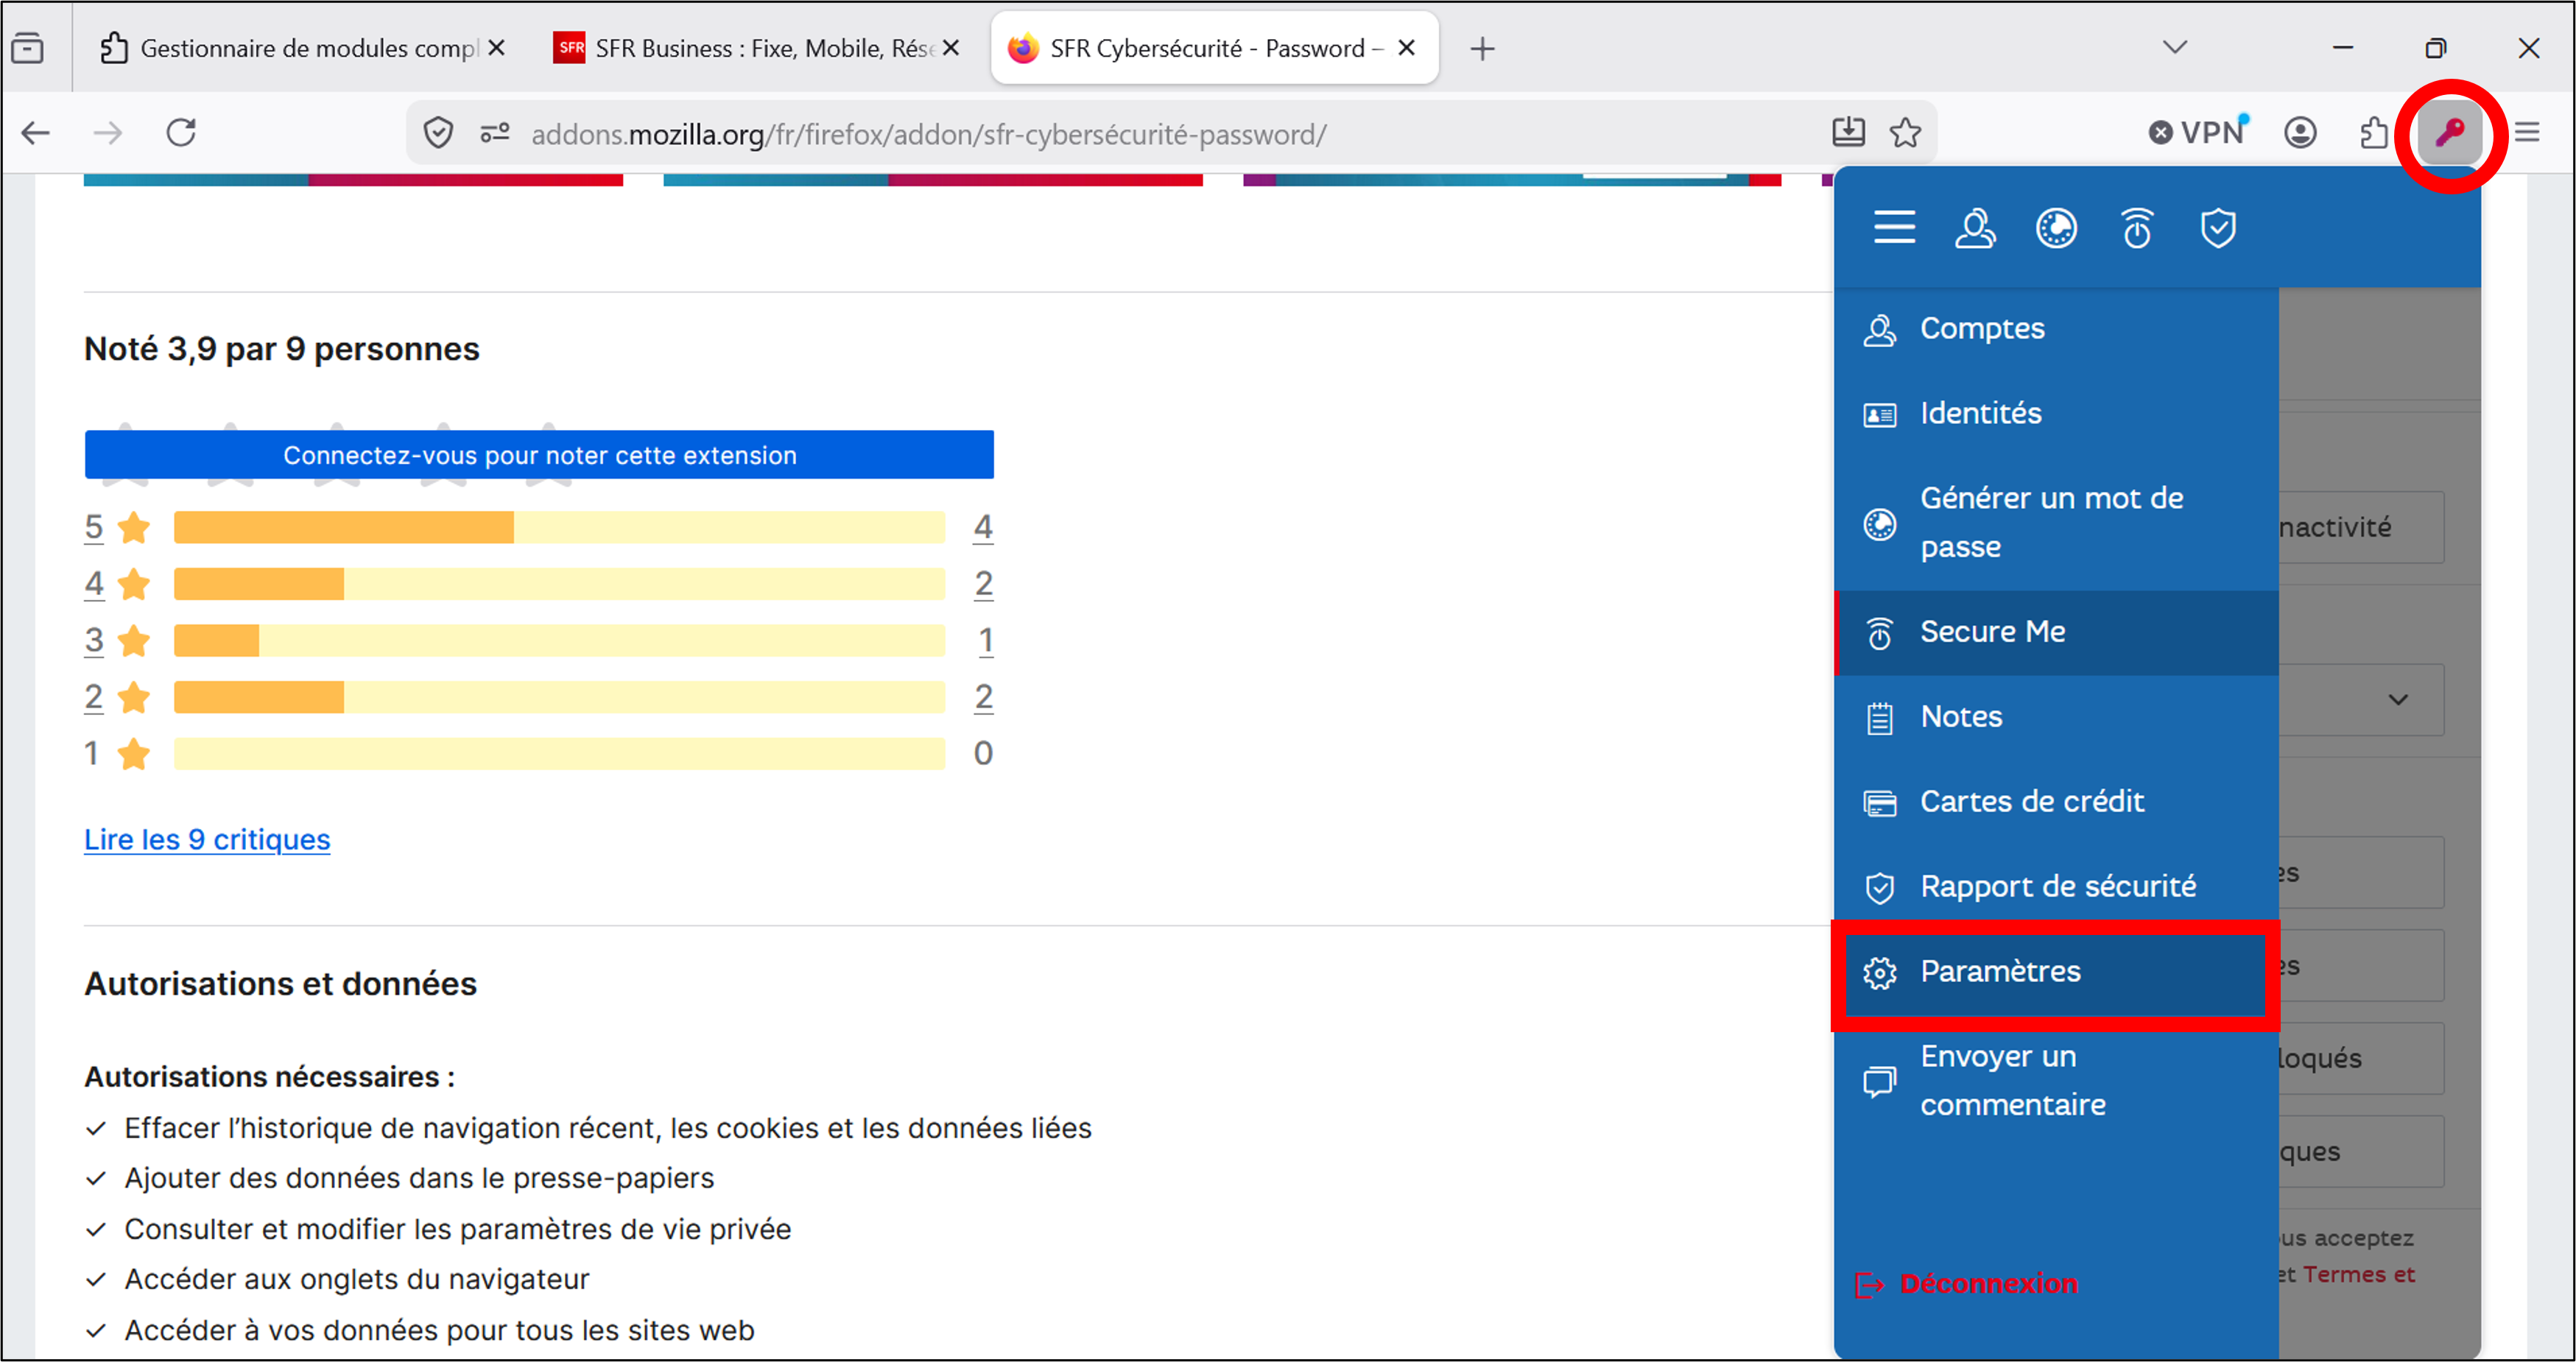The width and height of the screenshot is (2576, 1362).
Task: Click the Firefox back arrow
Action: coord(36,133)
